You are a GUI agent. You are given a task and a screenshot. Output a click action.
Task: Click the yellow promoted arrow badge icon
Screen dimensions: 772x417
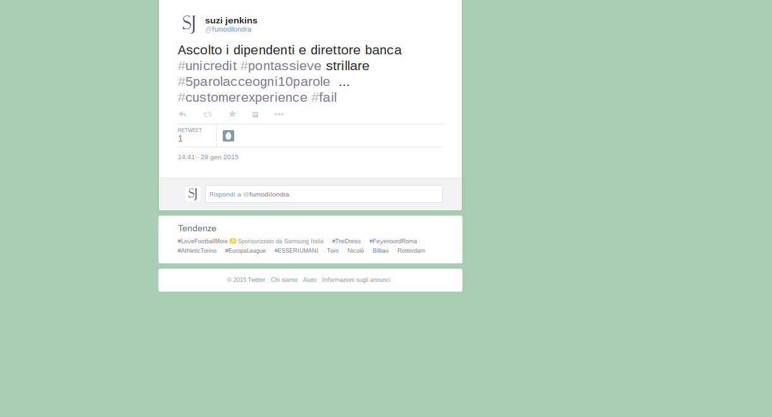coord(233,241)
